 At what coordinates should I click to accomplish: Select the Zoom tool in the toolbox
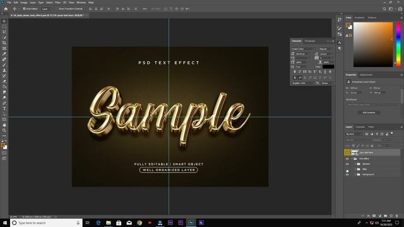(x=4, y=131)
